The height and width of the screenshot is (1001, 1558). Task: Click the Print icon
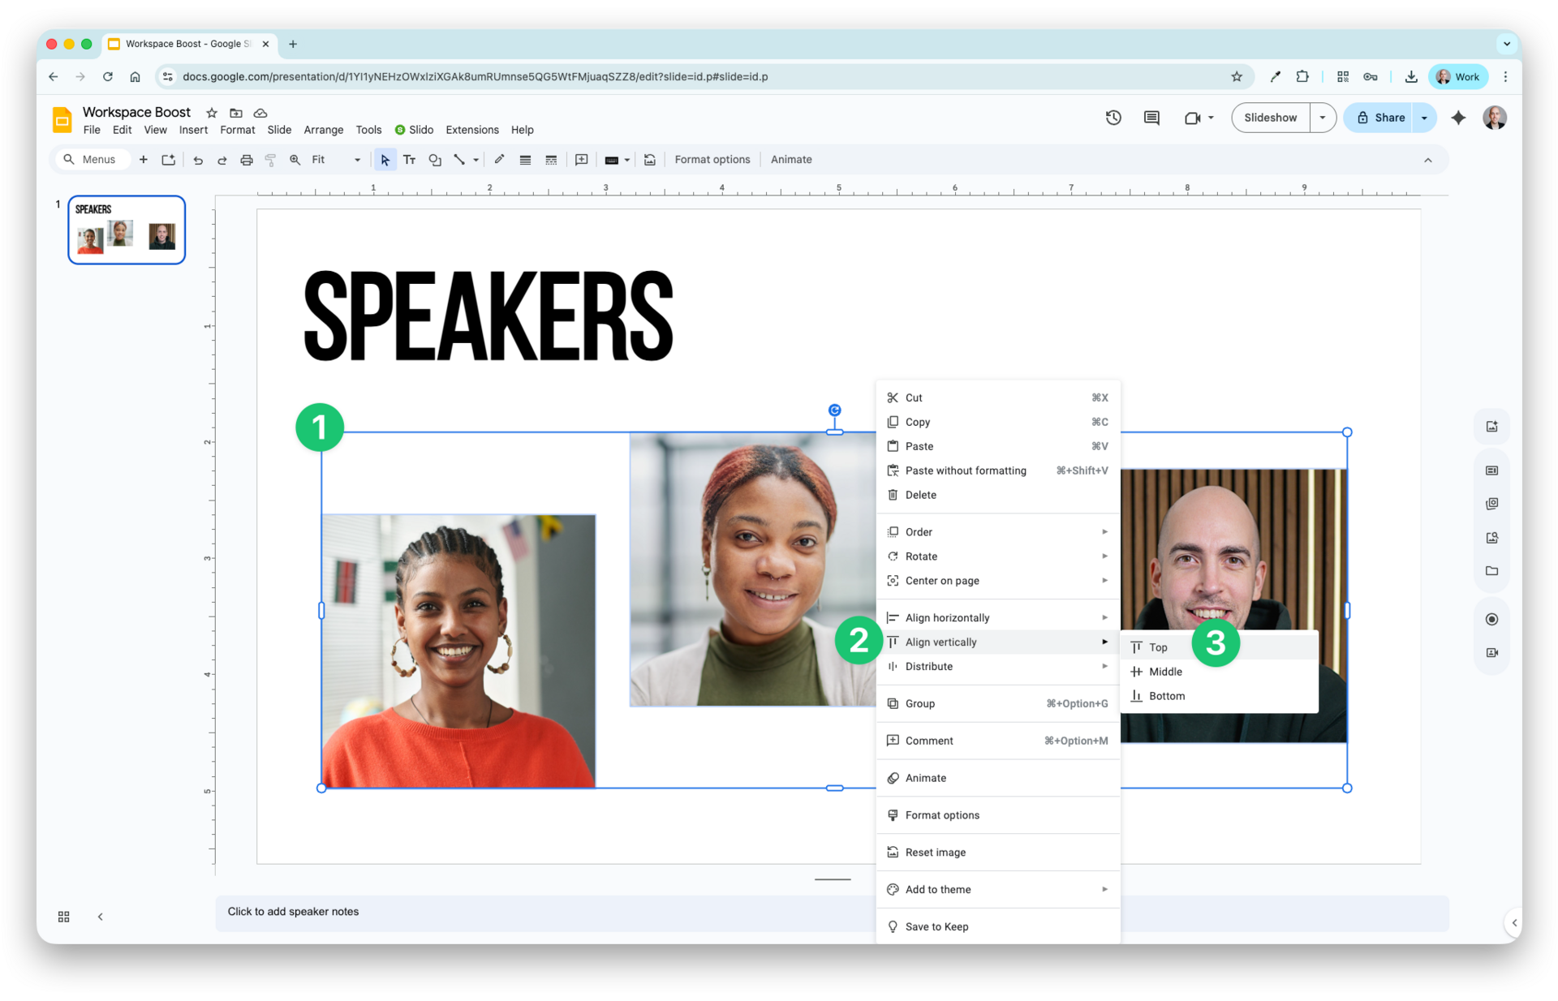[246, 160]
